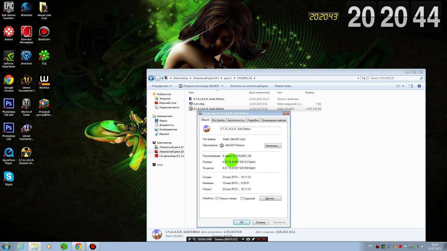Enable the 'Только чтение' read-only checkbox
Image resolution: width=447 pixels, height=251 pixels.
pyautogui.click(x=217, y=199)
